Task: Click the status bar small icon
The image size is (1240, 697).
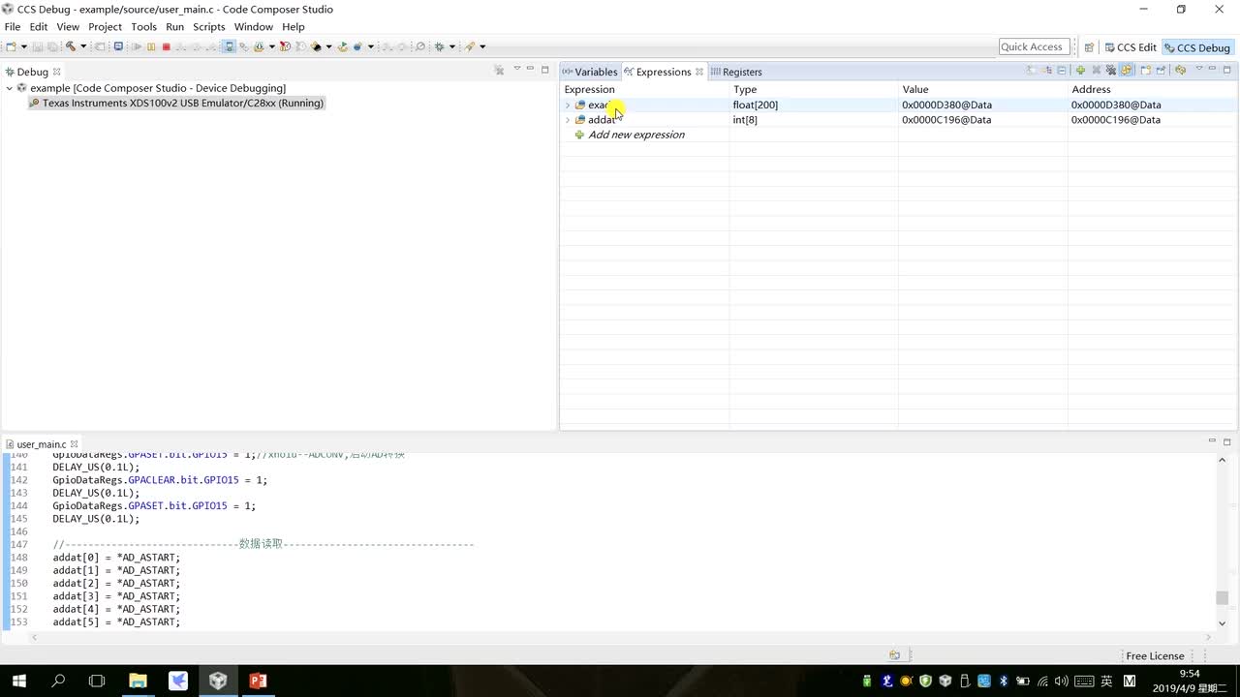Action: (x=894, y=655)
